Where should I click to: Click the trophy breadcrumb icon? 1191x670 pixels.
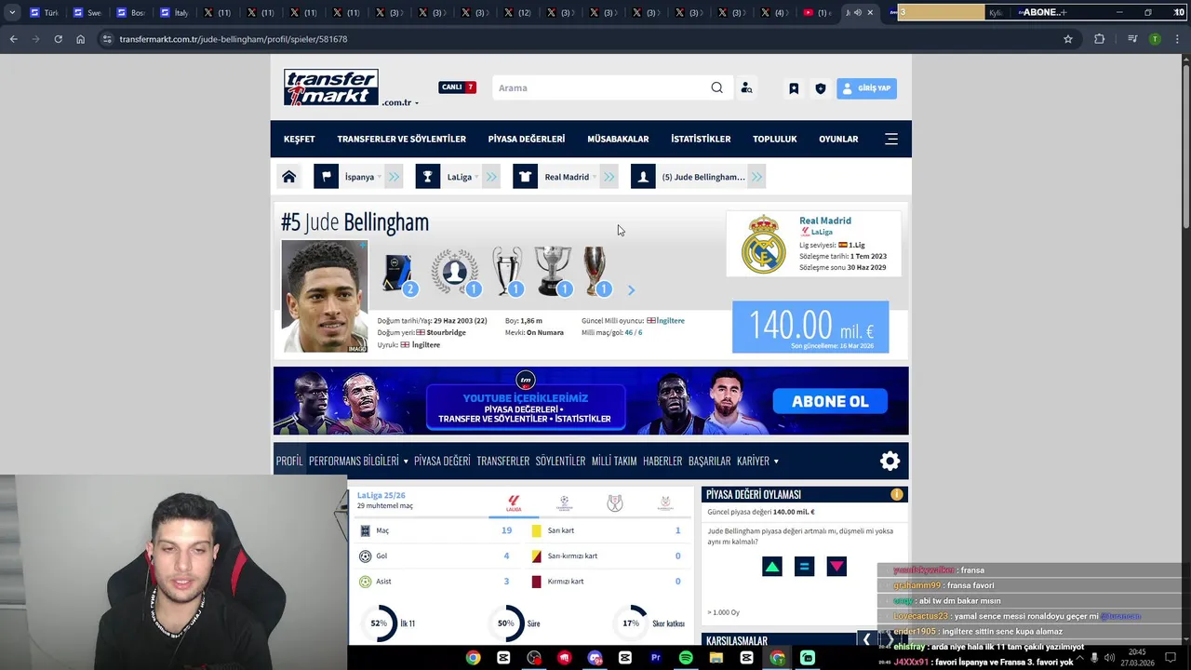point(428,177)
